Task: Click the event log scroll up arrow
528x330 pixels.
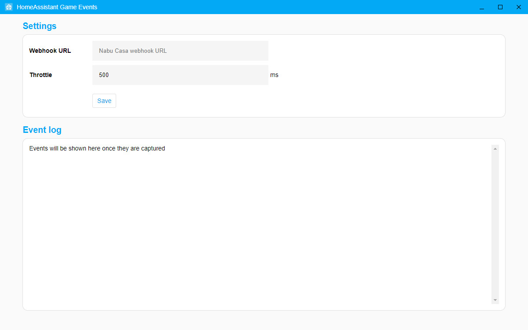Action: click(x=495, y=149)
